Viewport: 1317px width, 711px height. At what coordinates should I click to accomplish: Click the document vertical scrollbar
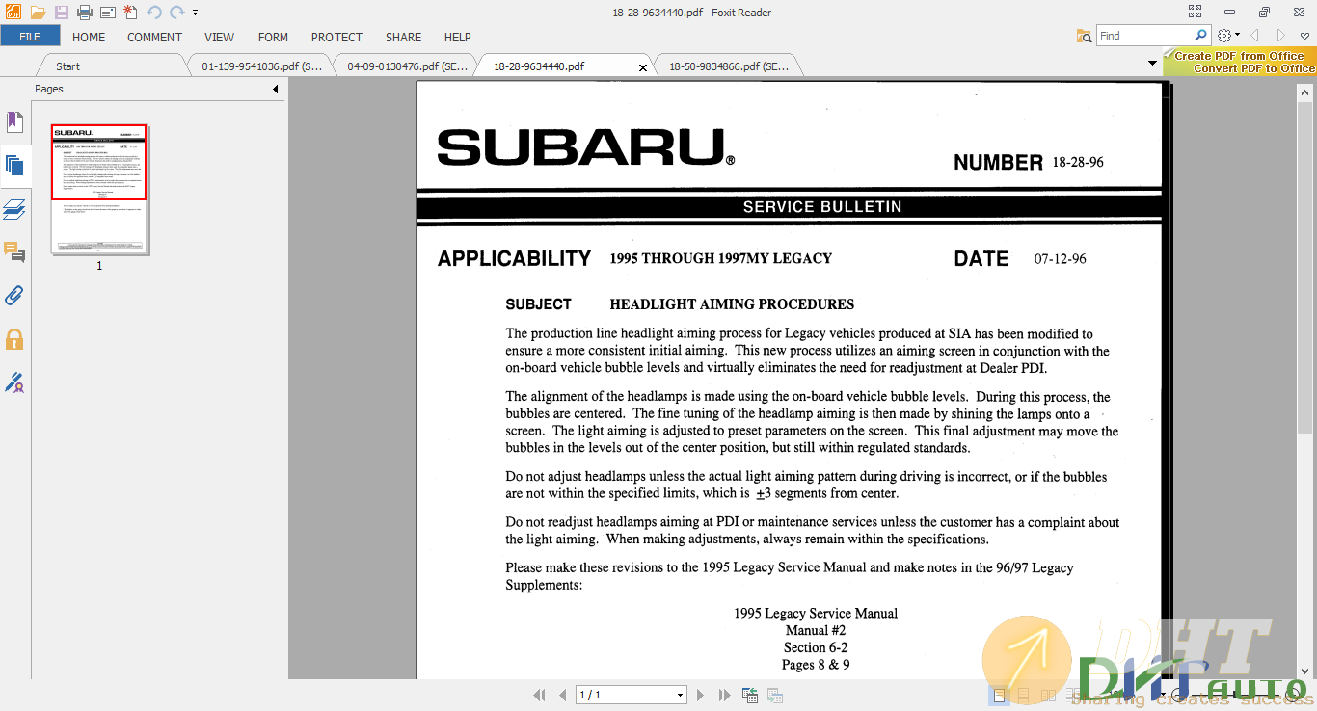(x=1306, y=266)
